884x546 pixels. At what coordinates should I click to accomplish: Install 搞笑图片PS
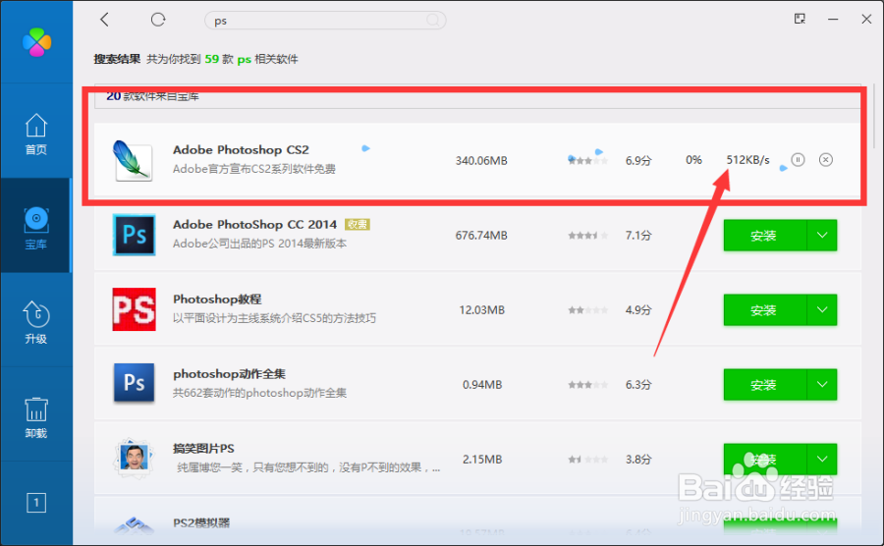tap(764, 460)
